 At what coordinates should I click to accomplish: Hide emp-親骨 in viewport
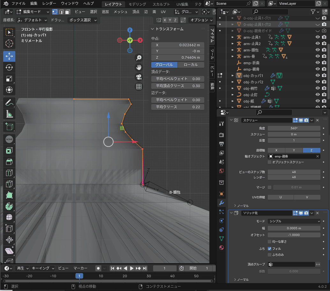(318, 69)
